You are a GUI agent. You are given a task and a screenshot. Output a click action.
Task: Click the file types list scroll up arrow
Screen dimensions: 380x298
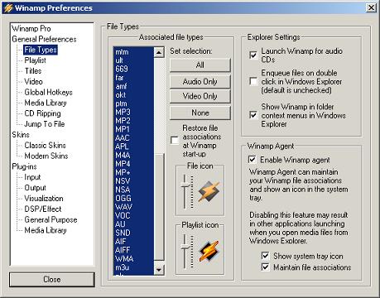tap(159, 52)
